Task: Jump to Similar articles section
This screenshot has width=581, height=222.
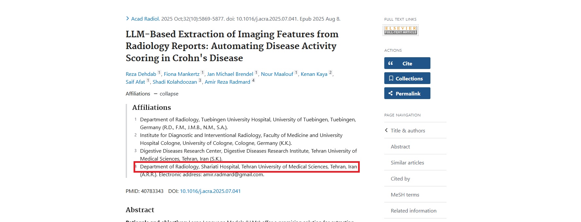Action: [x=407, y=163]
